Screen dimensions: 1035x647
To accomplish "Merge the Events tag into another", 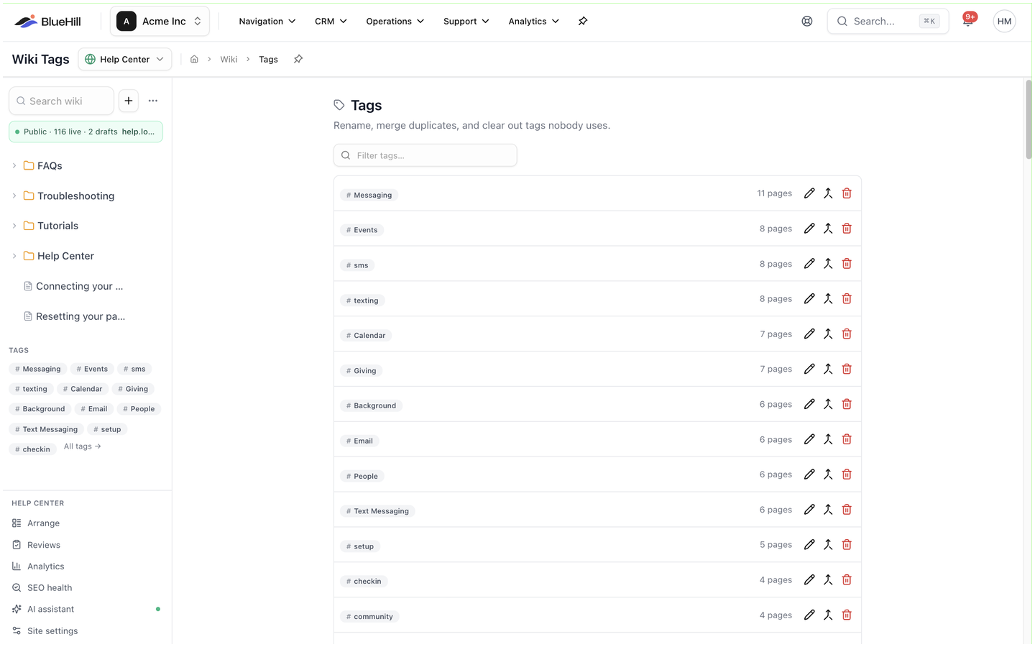I will tap(828, 229).
